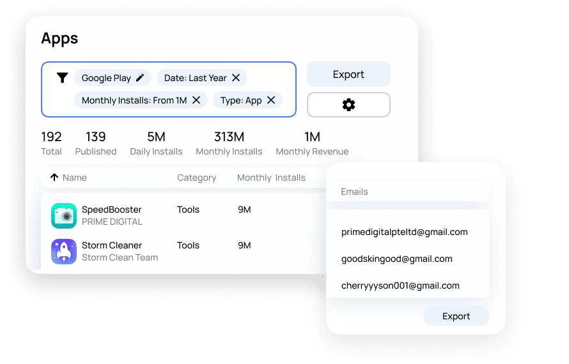Image resolution: width=569 pixels, height=364 pixels.
Task: Sort by the Category column header
Action: pyautogui.click(x=196, y=178)
